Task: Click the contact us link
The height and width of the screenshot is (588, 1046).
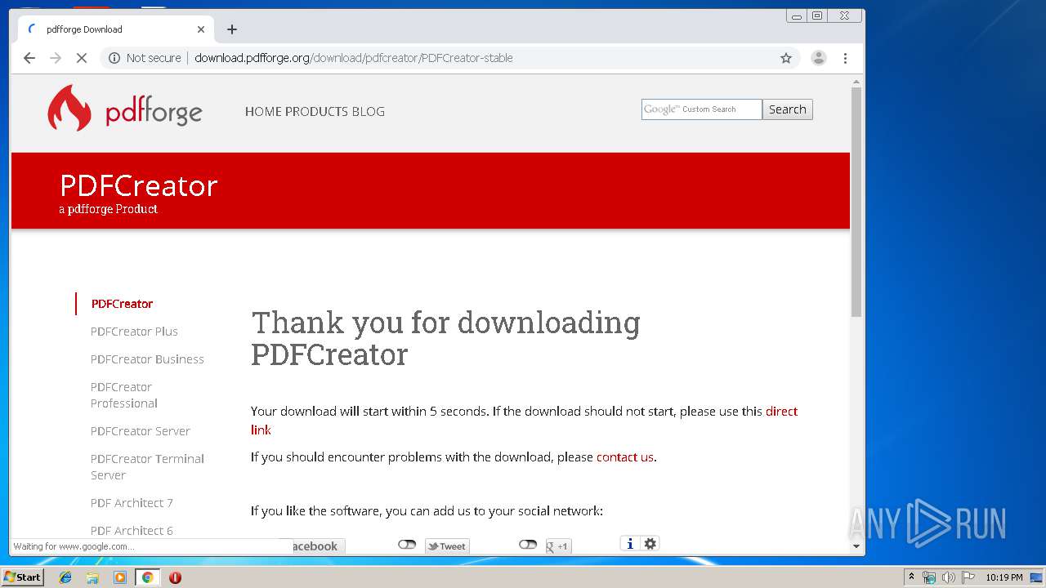Action: point(625,457)
